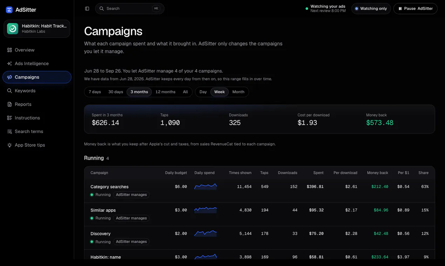Click AdSitter manages badge for Category searches
Image resolution: width=445 pixels, height=266 pixels.
pos(131,195)
